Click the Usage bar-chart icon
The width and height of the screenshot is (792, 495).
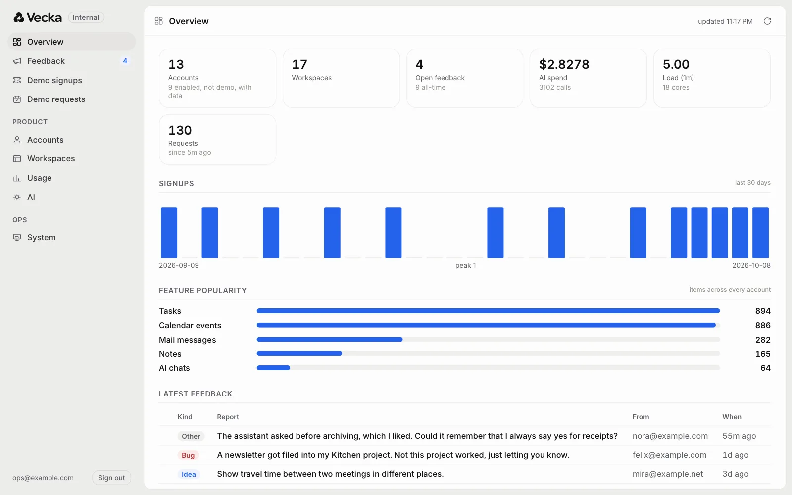click(17, 178)
